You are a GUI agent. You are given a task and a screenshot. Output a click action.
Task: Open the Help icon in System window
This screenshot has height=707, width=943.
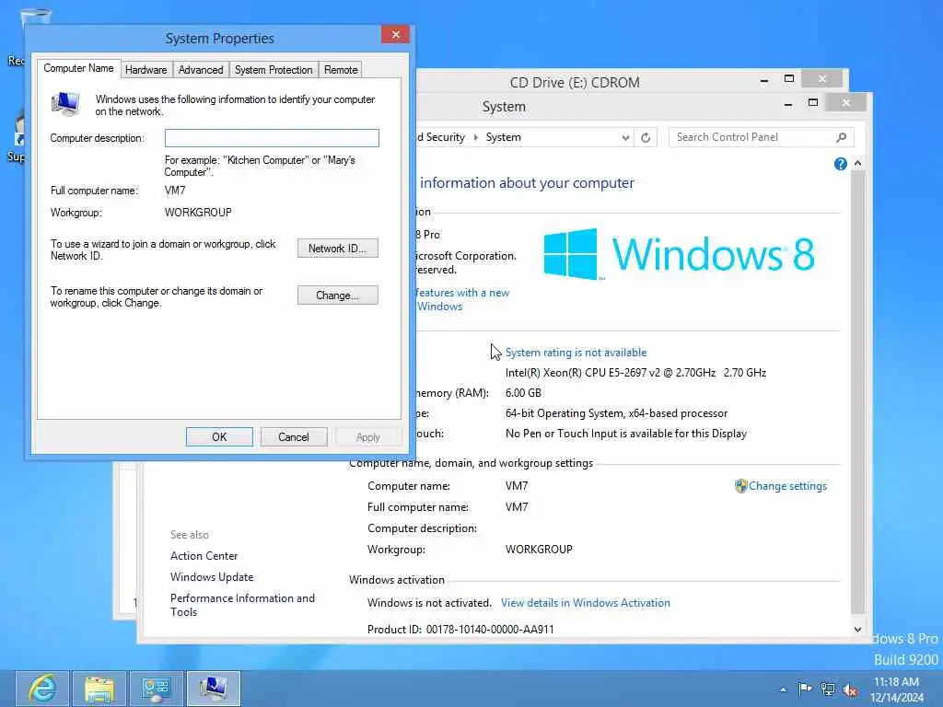tap(841, 164)
